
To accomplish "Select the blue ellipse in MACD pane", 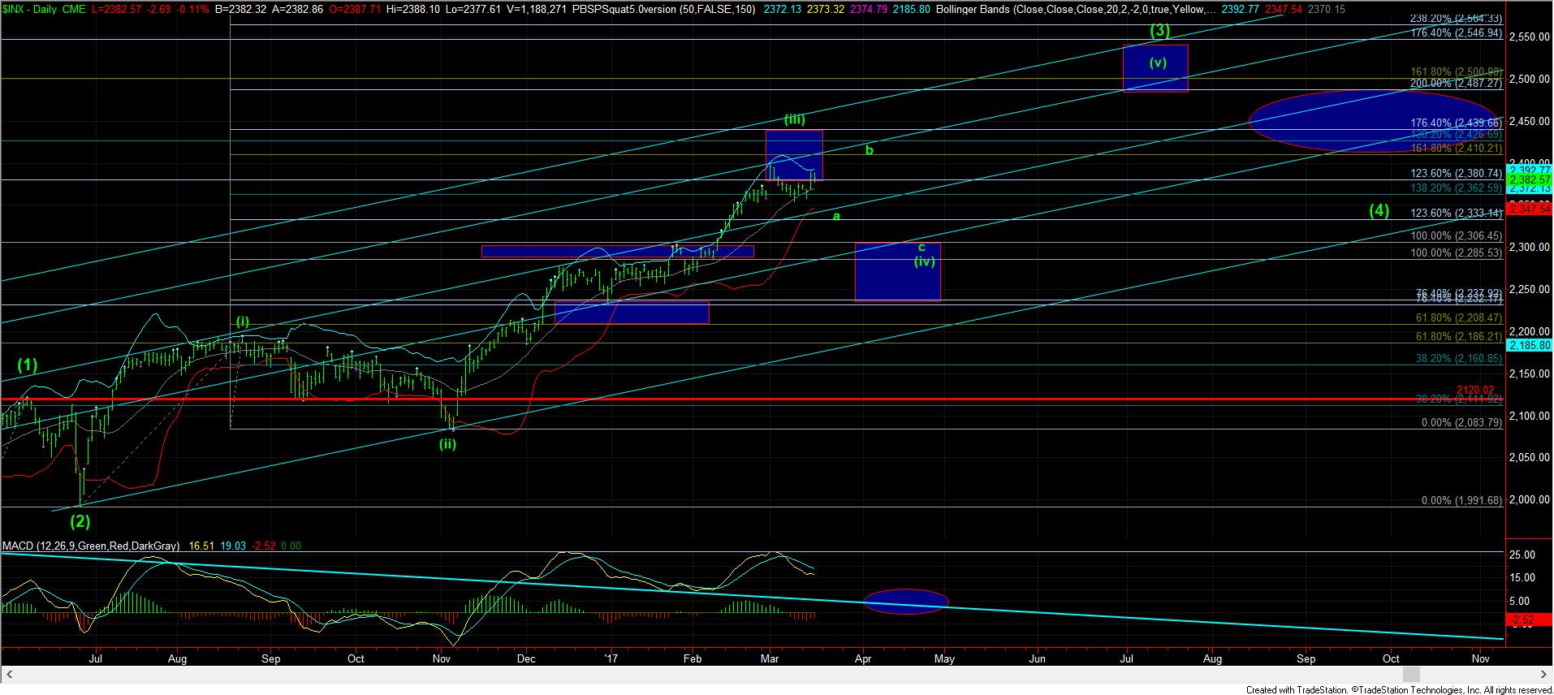I will [905, 601].
